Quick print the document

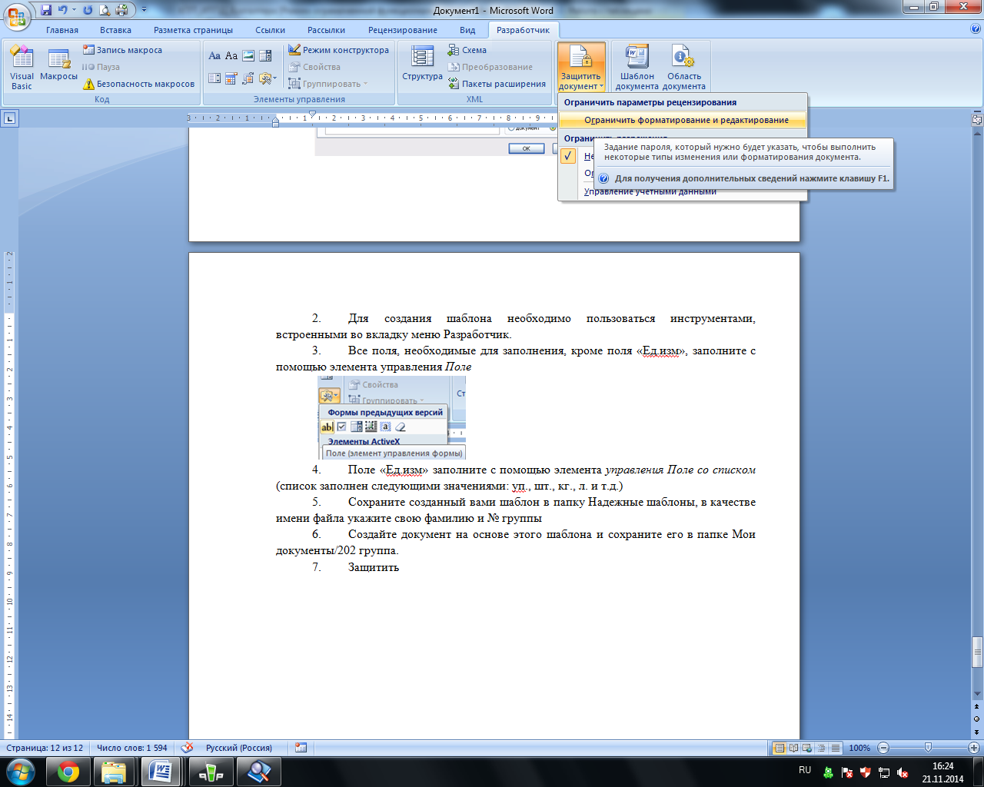pyautogui.click(x=121, y=10)
